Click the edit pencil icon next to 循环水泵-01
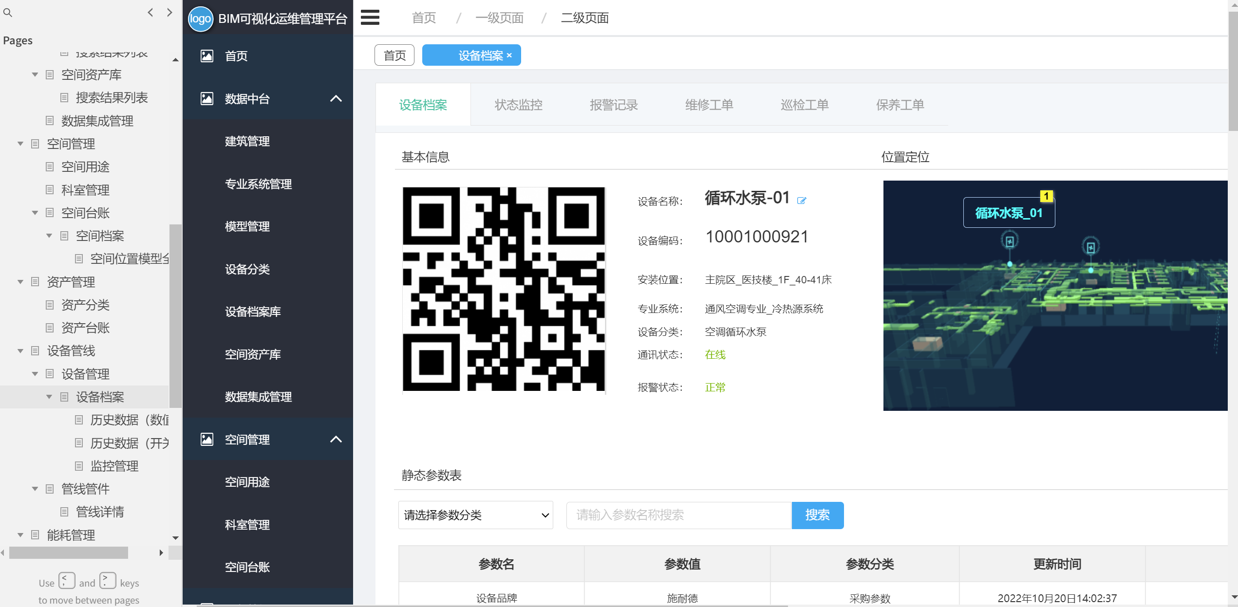Viewport: 1238px width, 607px height. point(802,201)
